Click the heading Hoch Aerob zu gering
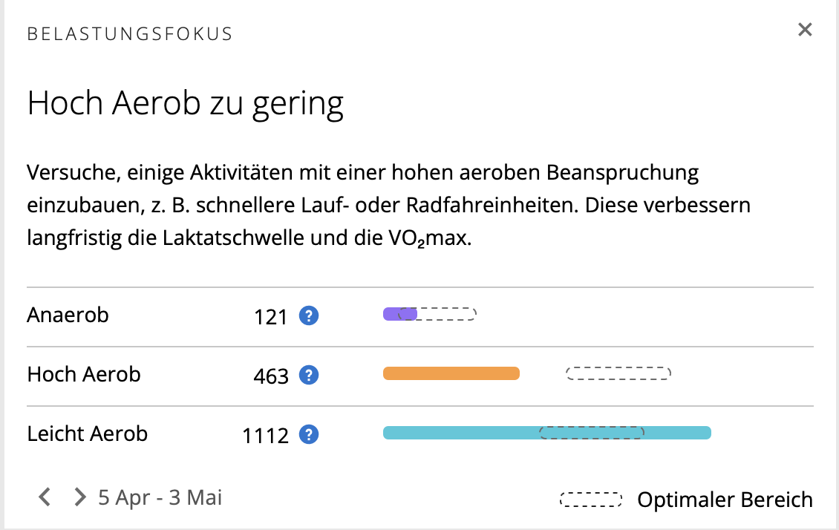 pyautogui.click(x=186, y=104)
